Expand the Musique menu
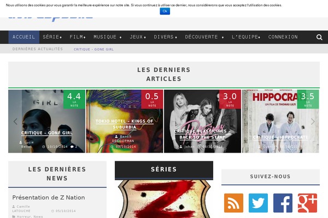Screen dimensions: 328x218 (108, 37)
